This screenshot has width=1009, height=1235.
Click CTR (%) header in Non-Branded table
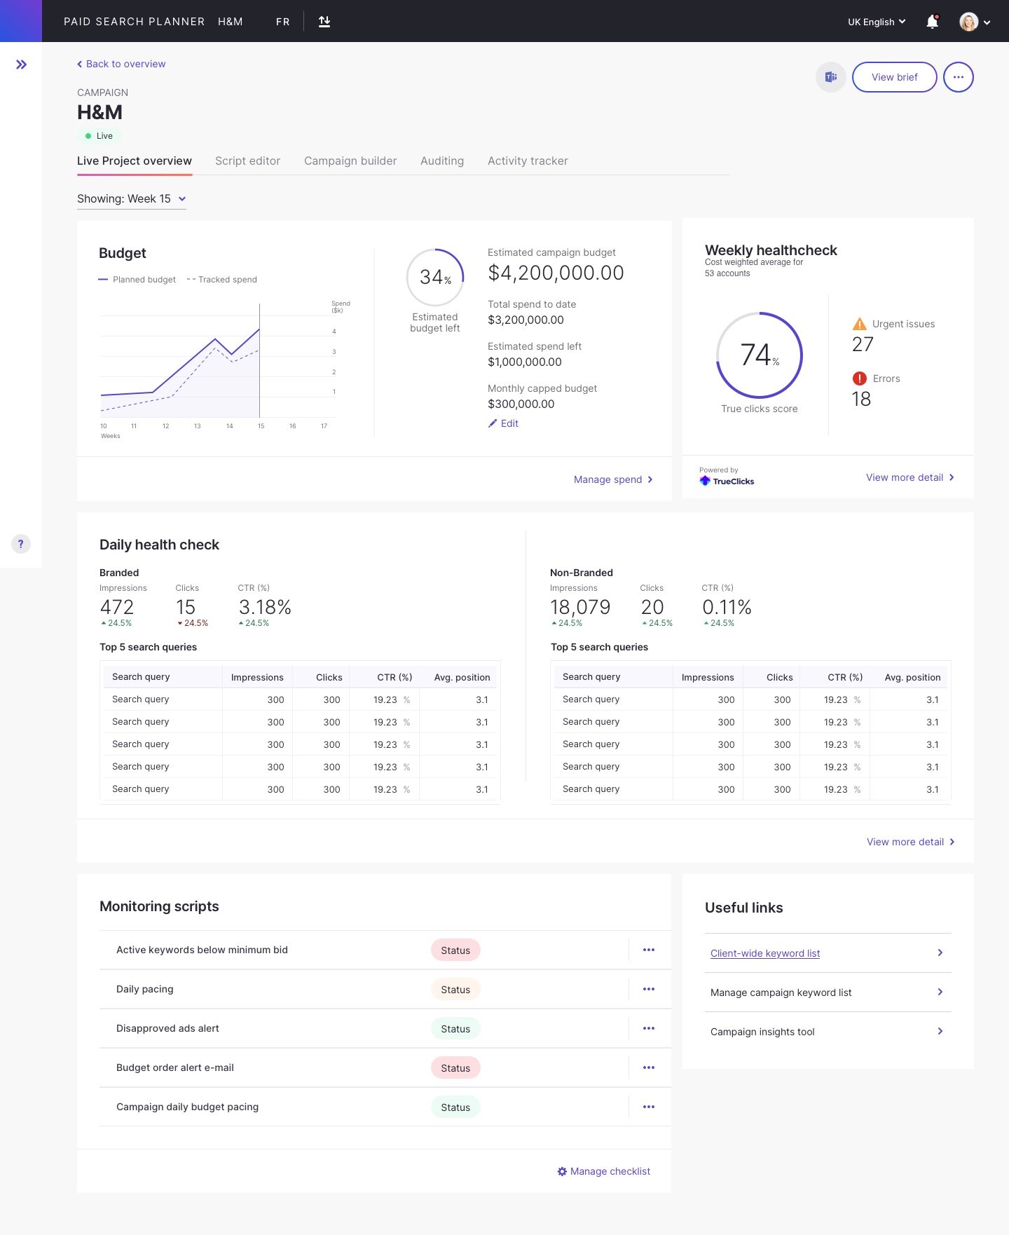[845, 677]
